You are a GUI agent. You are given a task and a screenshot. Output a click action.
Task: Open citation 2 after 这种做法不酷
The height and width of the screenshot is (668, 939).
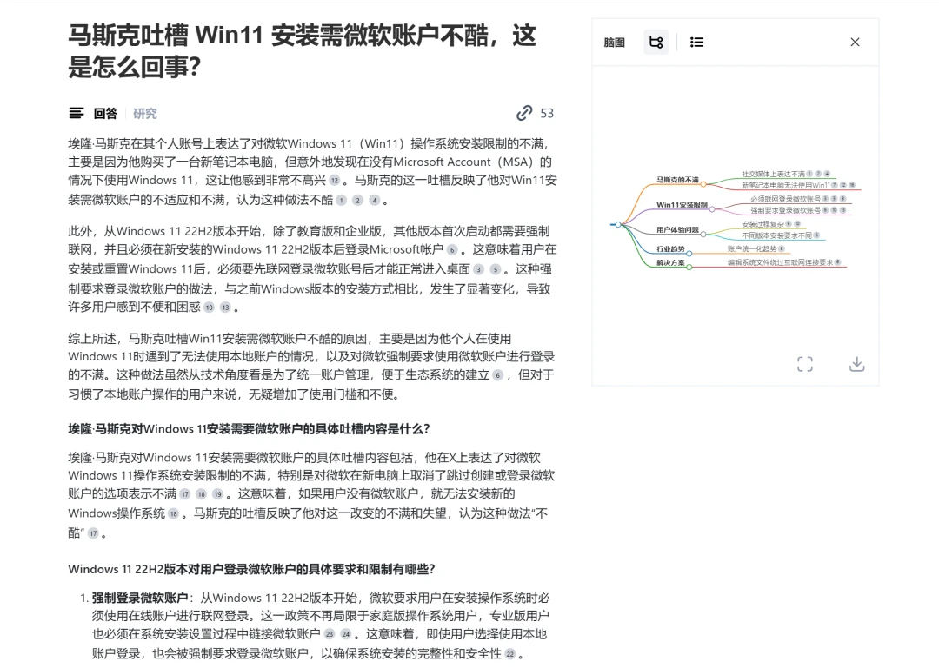pos(358,200)
